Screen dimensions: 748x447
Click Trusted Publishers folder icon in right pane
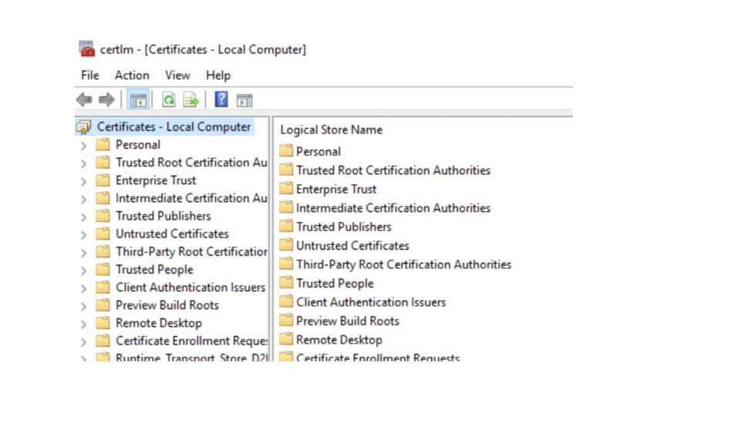(286, 227)
